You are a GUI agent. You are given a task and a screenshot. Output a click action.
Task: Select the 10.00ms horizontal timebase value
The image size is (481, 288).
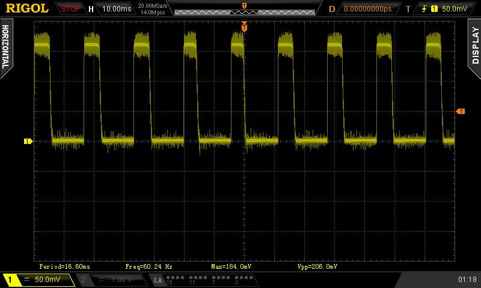click(117, 8)
